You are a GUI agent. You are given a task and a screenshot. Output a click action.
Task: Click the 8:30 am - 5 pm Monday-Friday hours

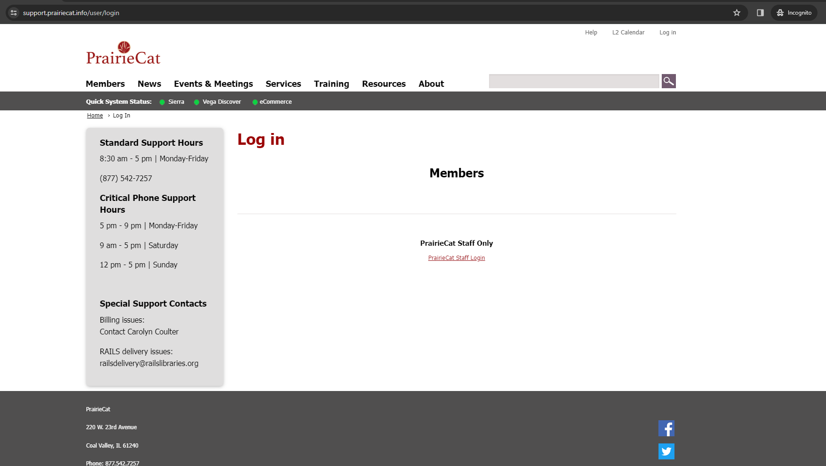(154, 158)
